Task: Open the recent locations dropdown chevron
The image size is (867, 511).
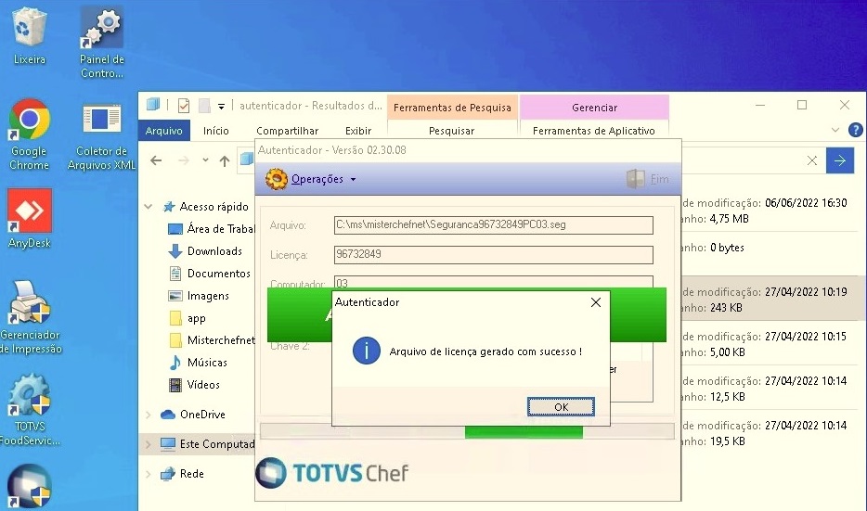Action: click(x=205, y=160)
